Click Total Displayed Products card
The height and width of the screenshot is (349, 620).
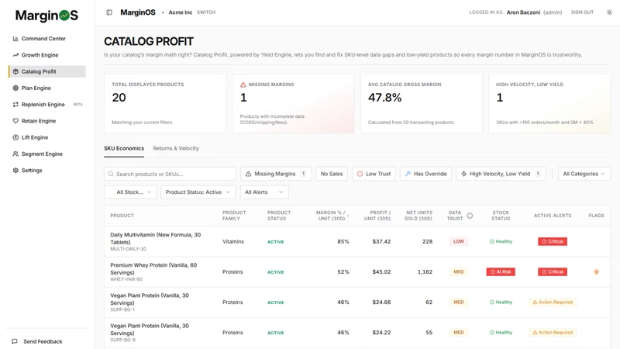coord(165,103)
